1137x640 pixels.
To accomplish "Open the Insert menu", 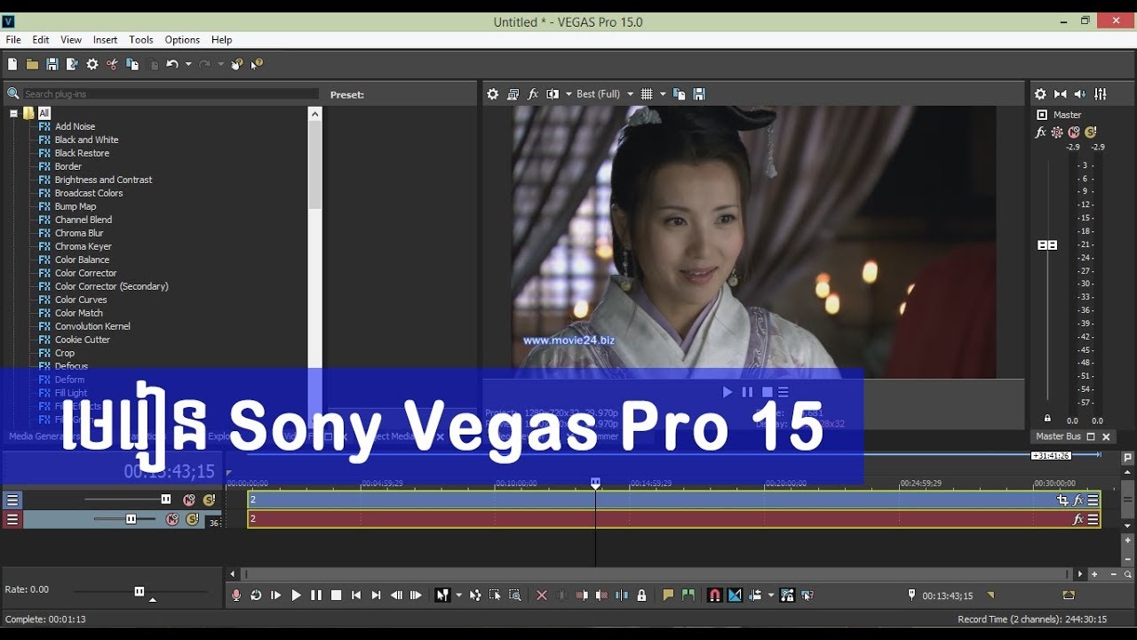I will (105, 40).
